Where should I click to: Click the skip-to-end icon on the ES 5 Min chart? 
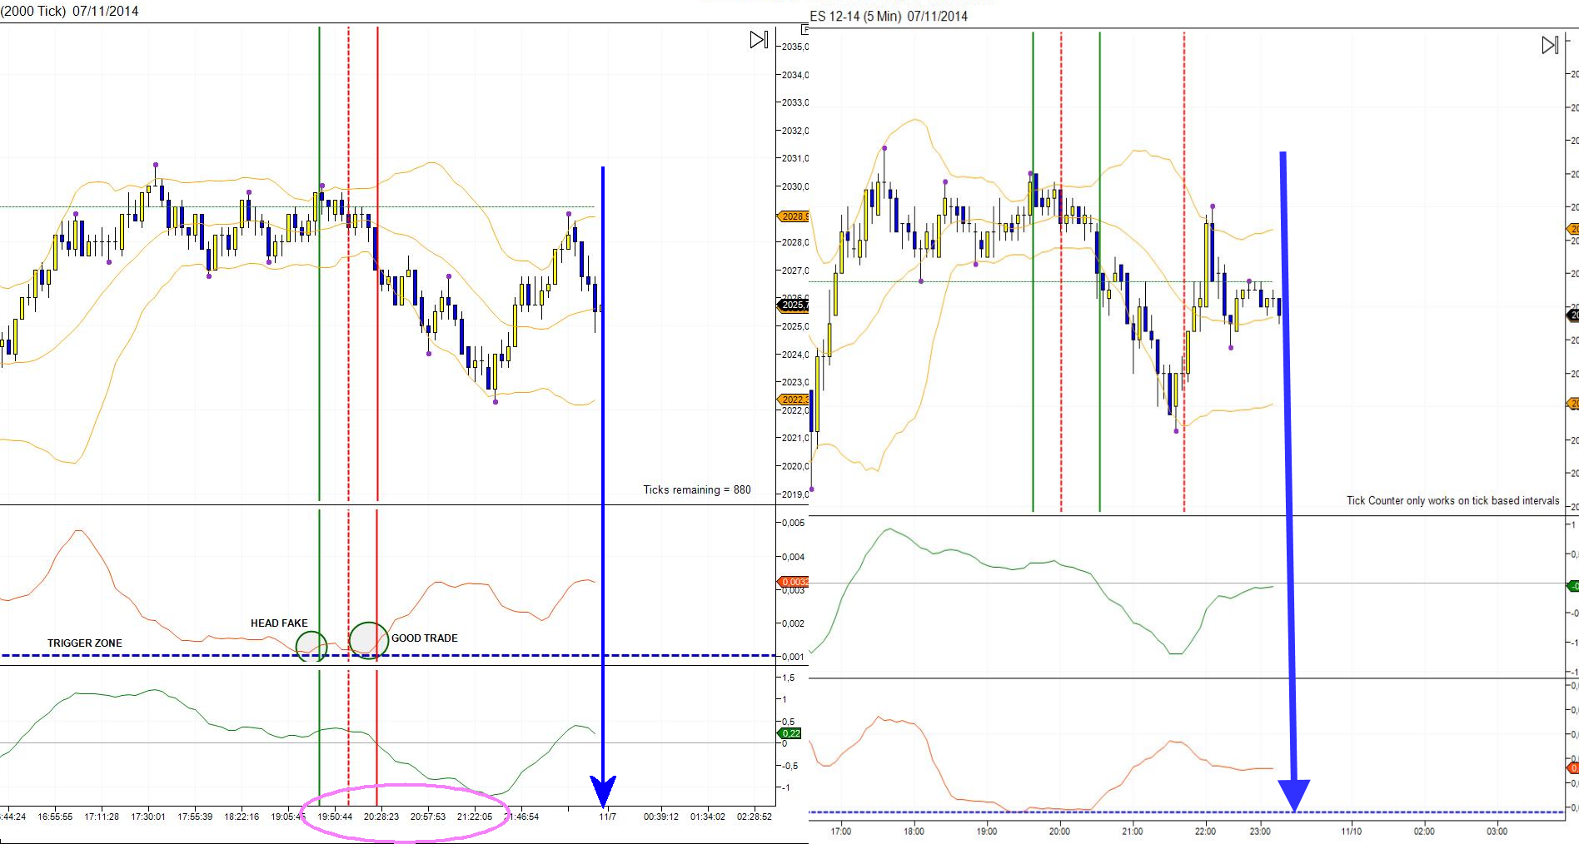tap(1550, 45)
